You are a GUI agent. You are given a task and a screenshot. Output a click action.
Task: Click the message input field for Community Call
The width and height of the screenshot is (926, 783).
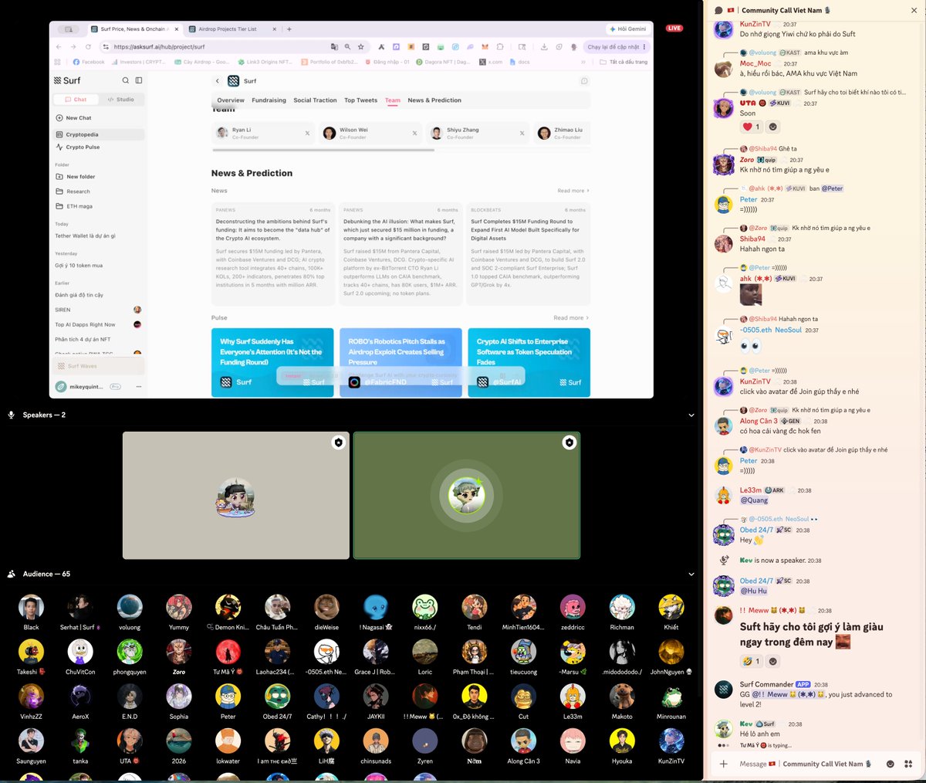[806, 764]
